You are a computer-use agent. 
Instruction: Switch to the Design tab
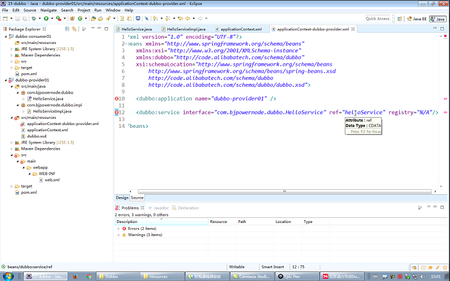(122, 198)
